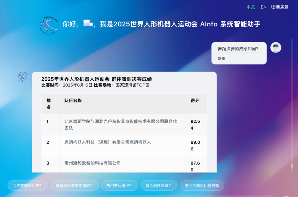Ask 最新的比赛结果如何? via suggestion chip
This screenshot has width=298, height=197.
[74, 186]
